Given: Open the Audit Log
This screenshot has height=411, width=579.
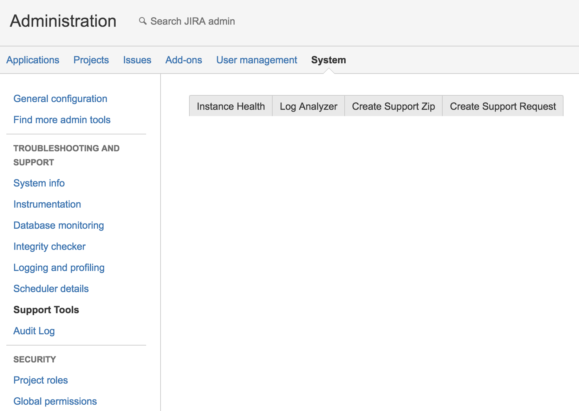Looking at the screenshot, I should point(34,331).
